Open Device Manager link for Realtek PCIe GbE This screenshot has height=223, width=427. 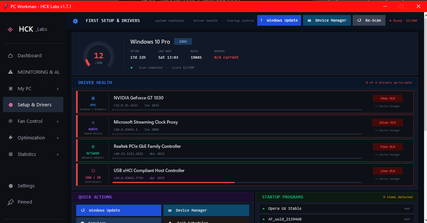tap(388, 154)
